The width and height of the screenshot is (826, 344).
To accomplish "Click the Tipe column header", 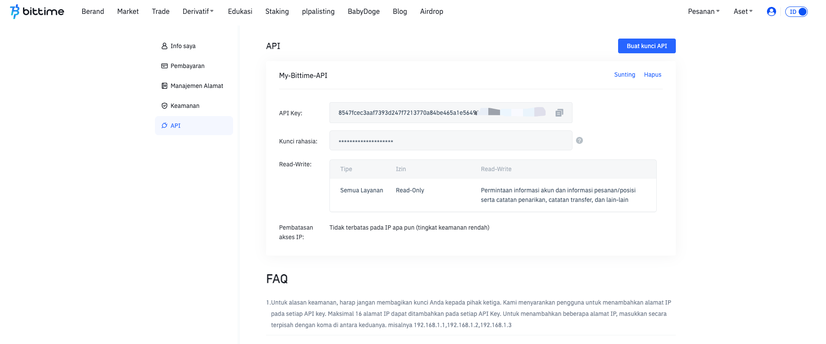I will [346, 169].
